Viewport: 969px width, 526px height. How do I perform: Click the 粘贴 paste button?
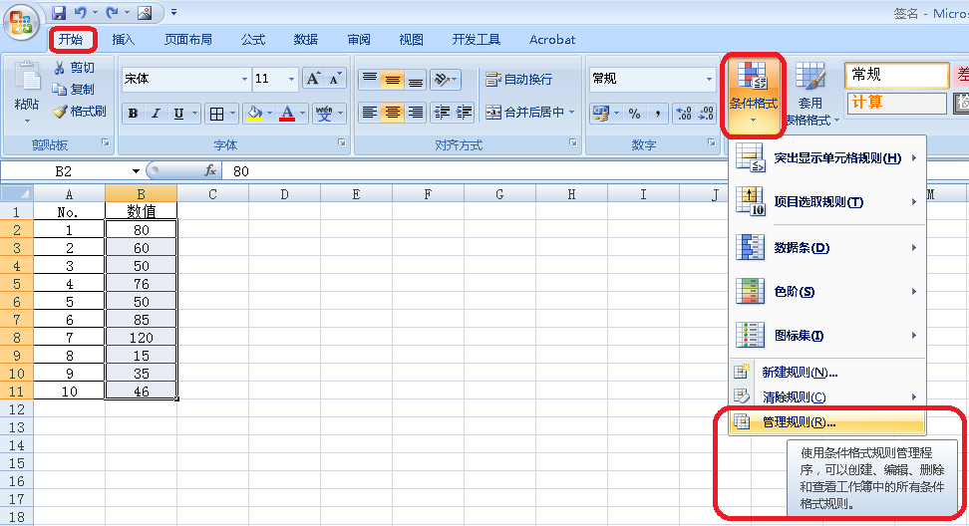[27, 92]
